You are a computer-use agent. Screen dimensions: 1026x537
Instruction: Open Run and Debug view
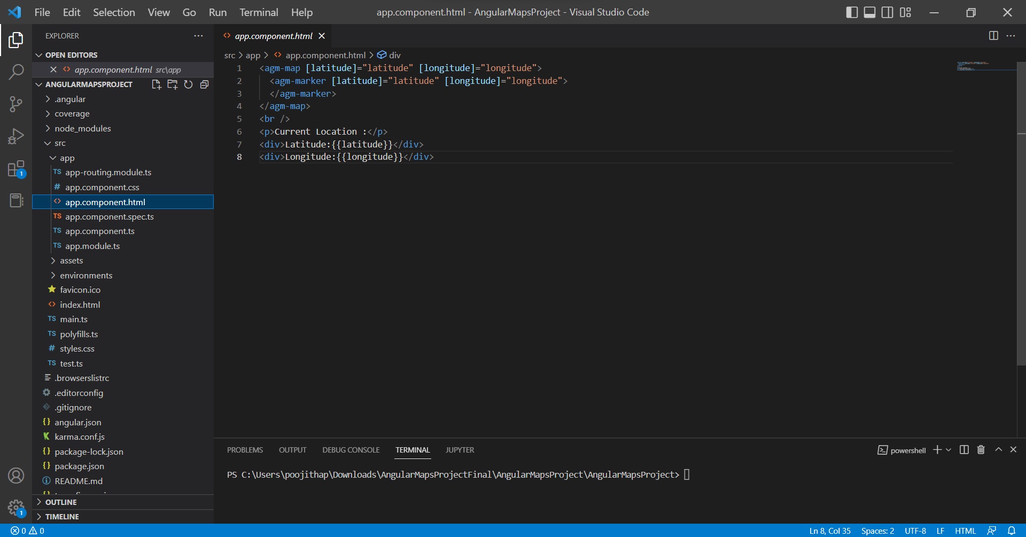[16, 136]
